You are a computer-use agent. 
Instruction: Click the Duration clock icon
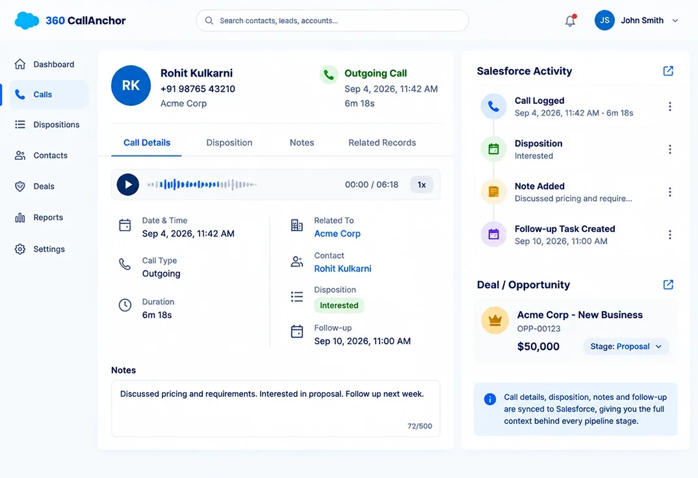pyautogui.click(x=125, y=305)
